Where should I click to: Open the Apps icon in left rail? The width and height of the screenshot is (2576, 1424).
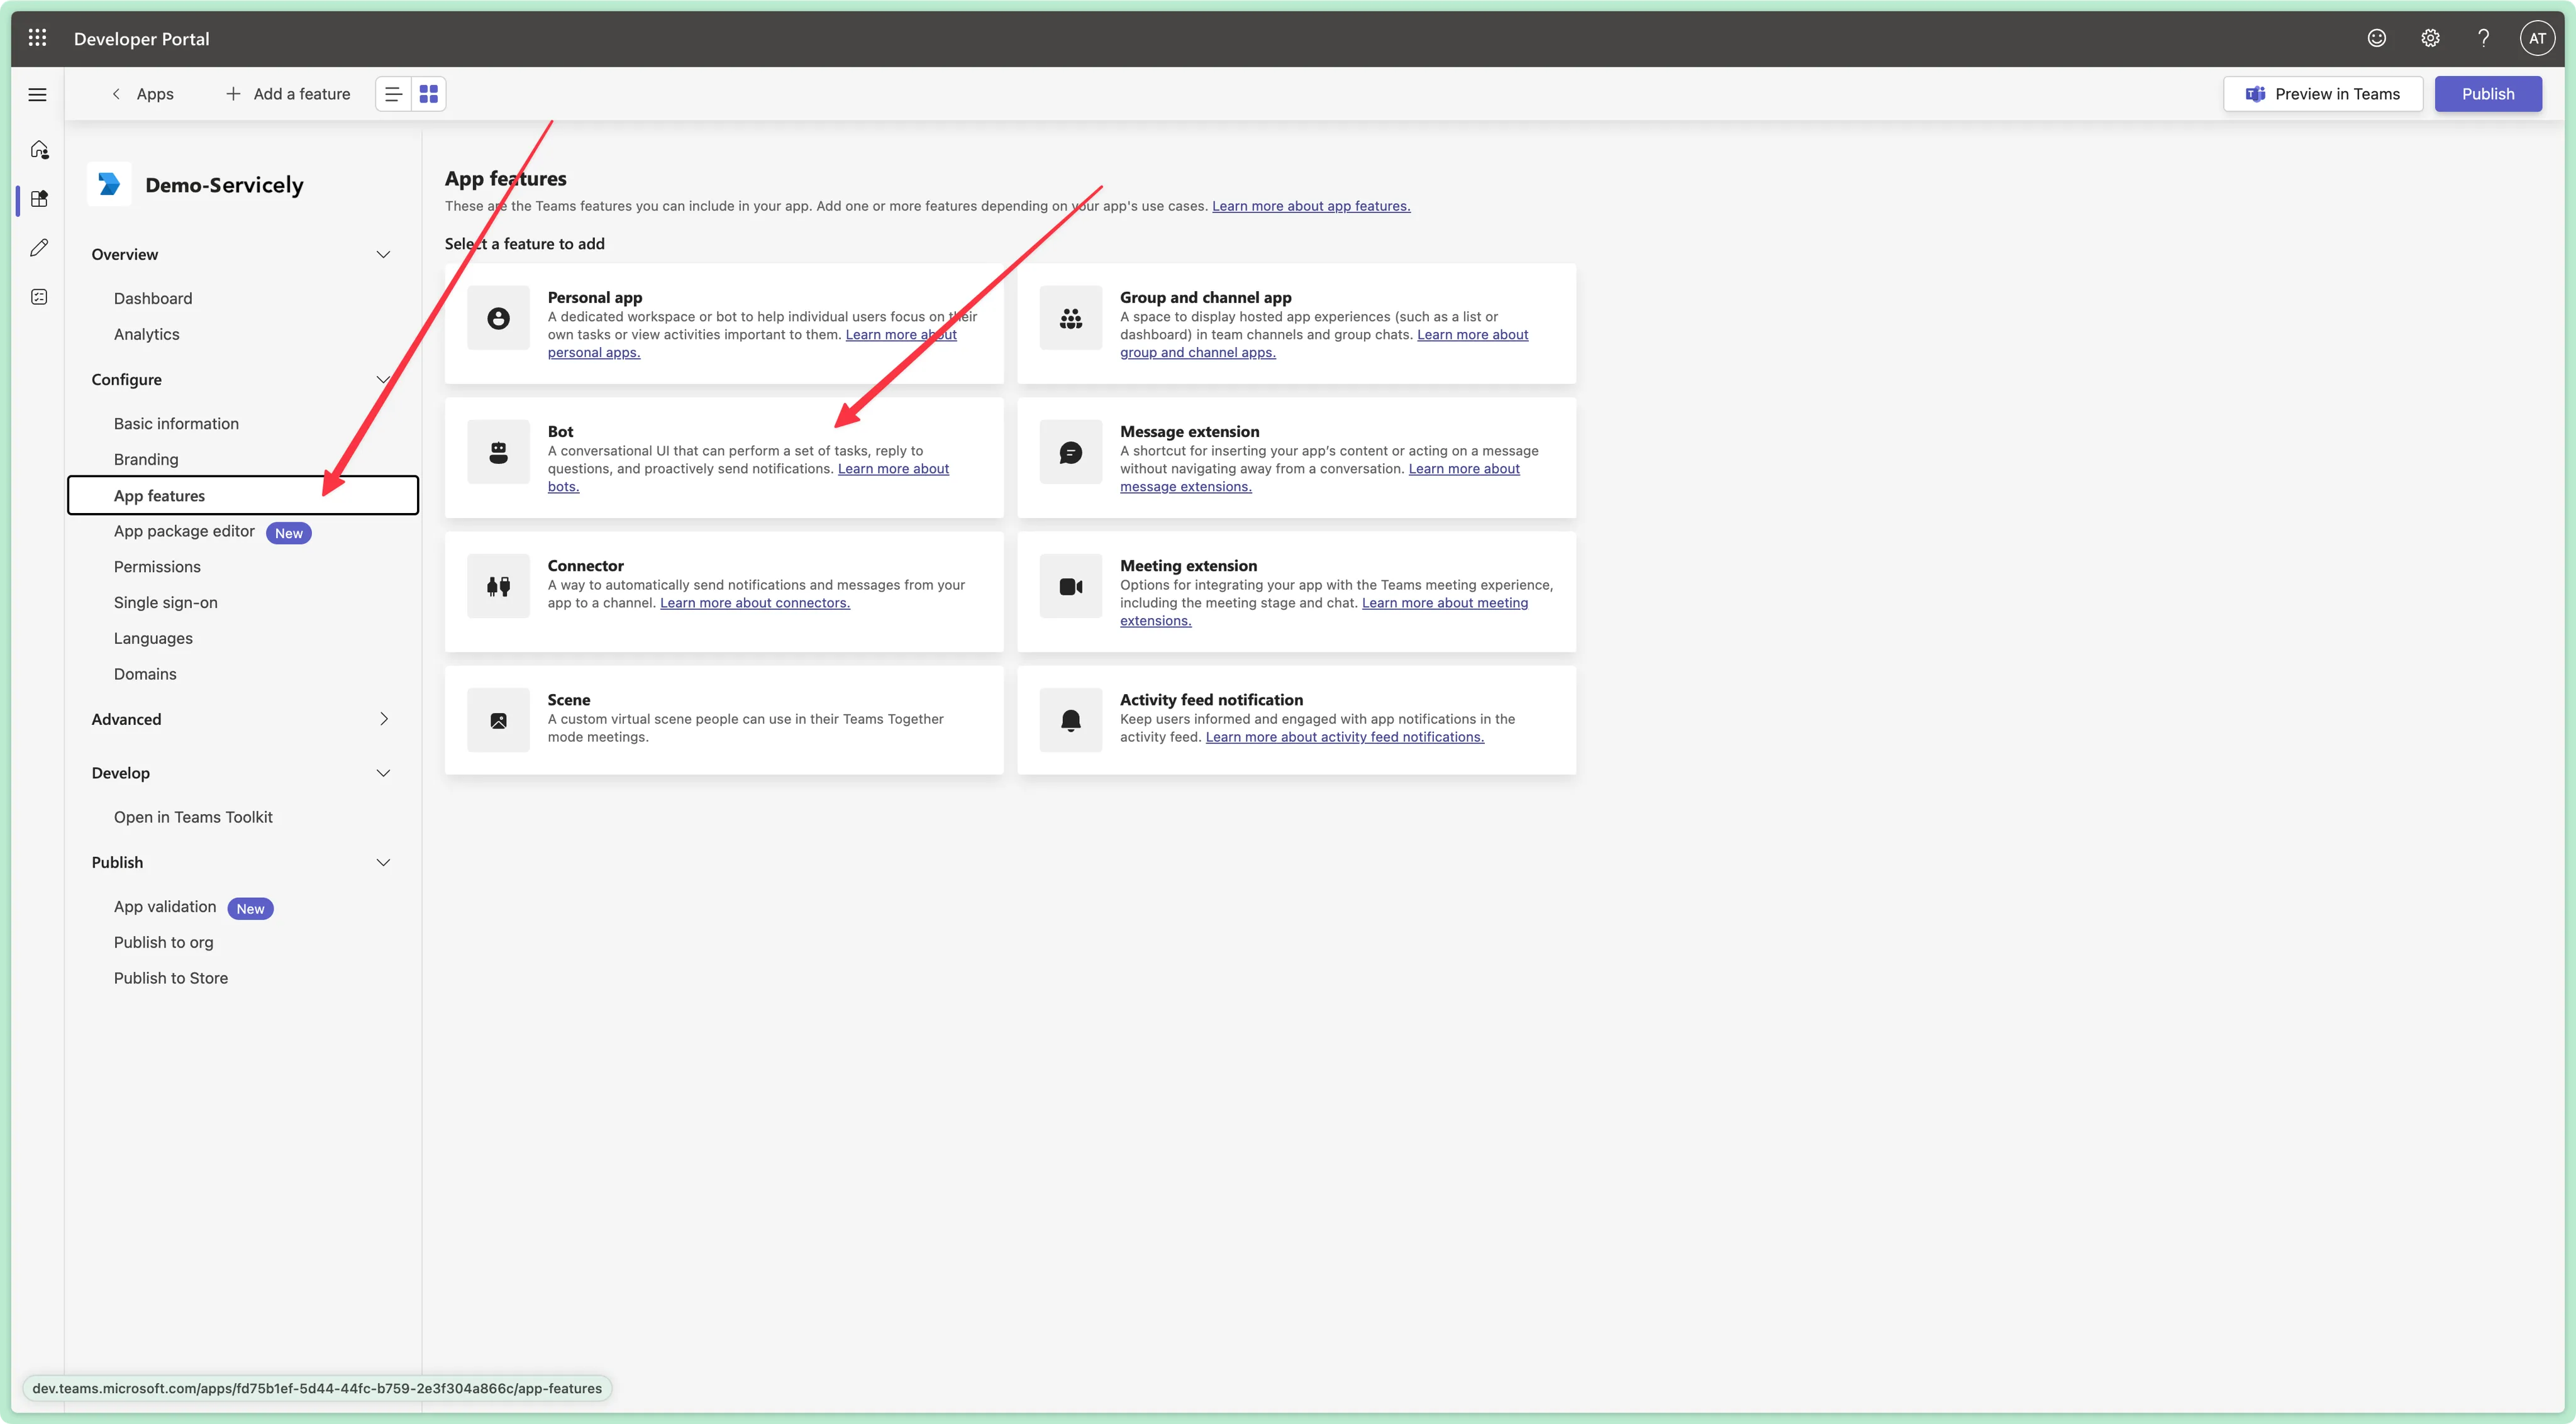[39, 198]
